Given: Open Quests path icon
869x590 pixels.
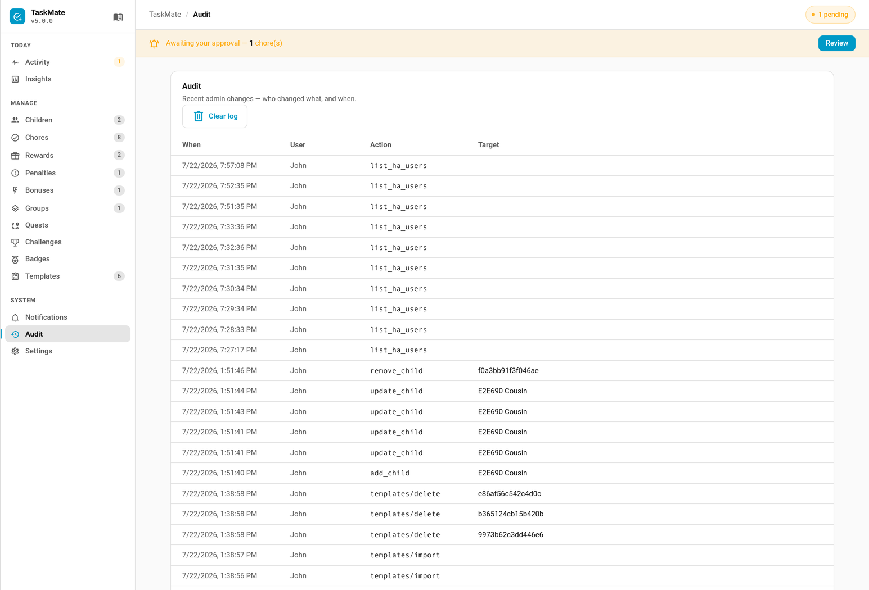Looking at the screenshot, I should coord(15,225).
